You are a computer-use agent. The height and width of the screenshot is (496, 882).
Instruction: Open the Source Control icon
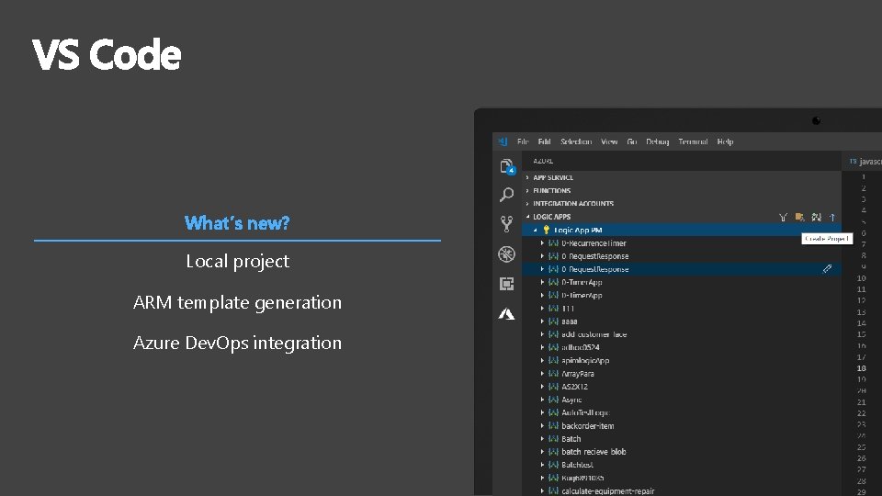pyautogui.click(x=506, y=224)
